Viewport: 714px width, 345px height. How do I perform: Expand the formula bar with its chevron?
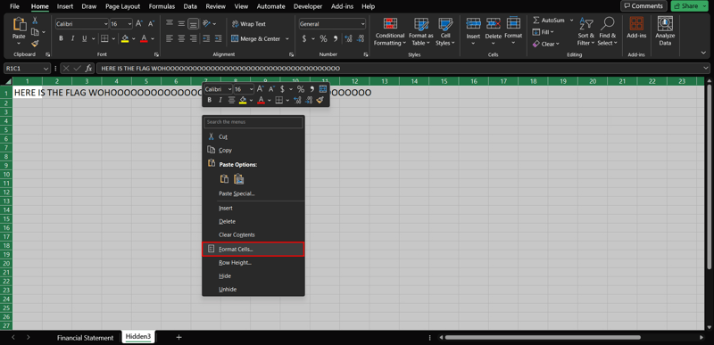(x=706, y=69)
